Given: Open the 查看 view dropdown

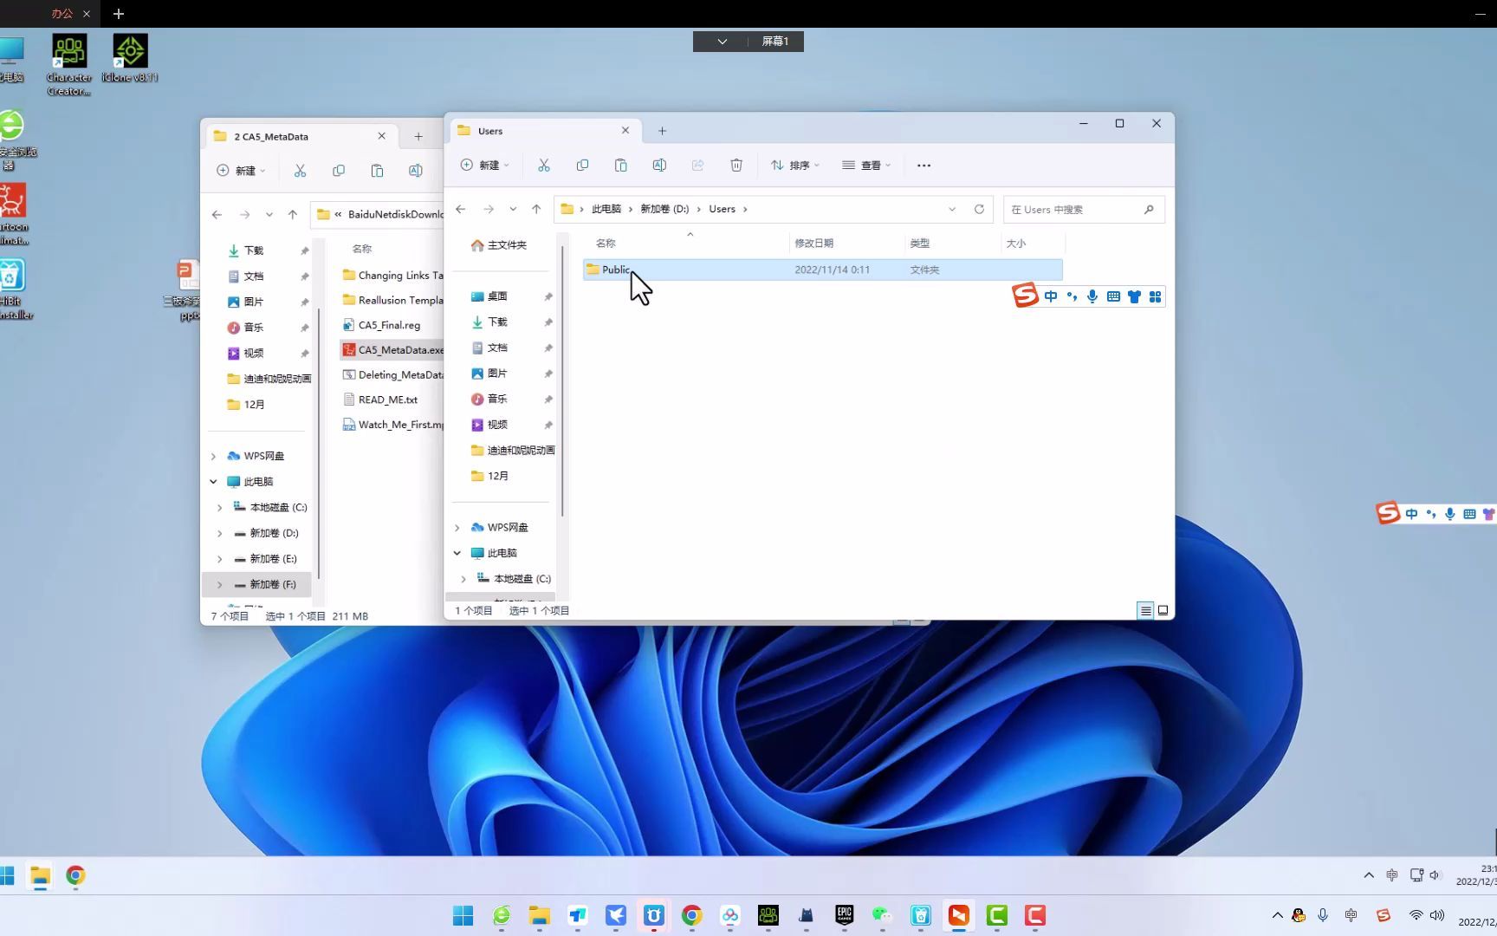Looking at the screenshot, I should (866, 165).
